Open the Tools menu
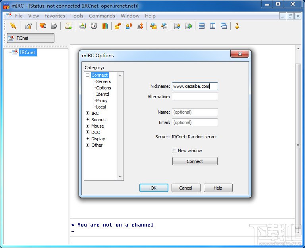Viewport: 305px width, 248px height. pyautogui.click(x=77, y=16)
